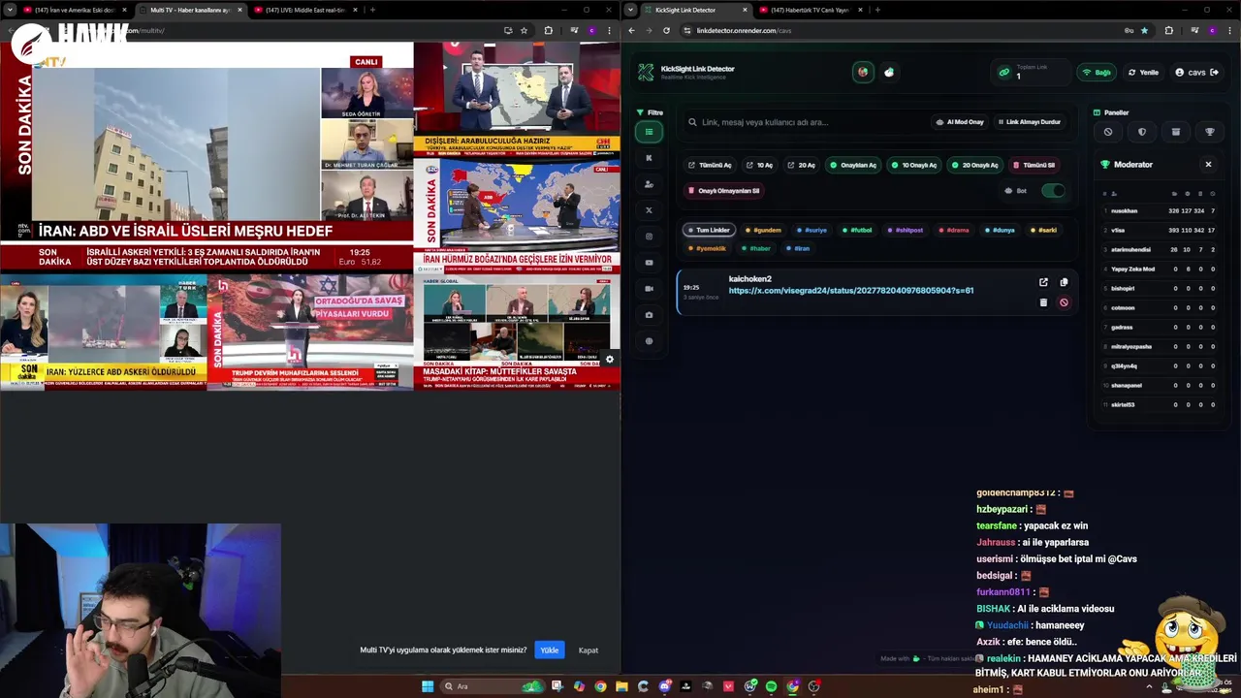Filter by YouTube icon in sidebar
This screenshot has width=1241, height=698.
pos(649,263)
